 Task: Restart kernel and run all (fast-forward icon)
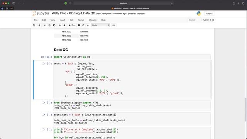click(x=88, y=25)
